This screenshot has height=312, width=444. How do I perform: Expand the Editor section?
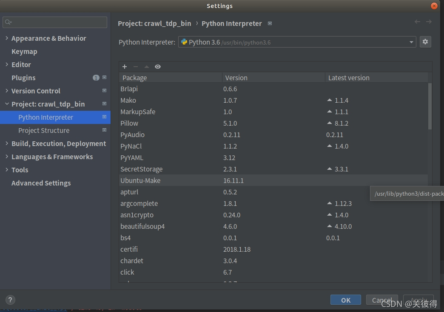tap(7, 65)
